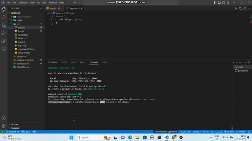
Task: Close the App.css editor tab
Action: coord(82,8)
